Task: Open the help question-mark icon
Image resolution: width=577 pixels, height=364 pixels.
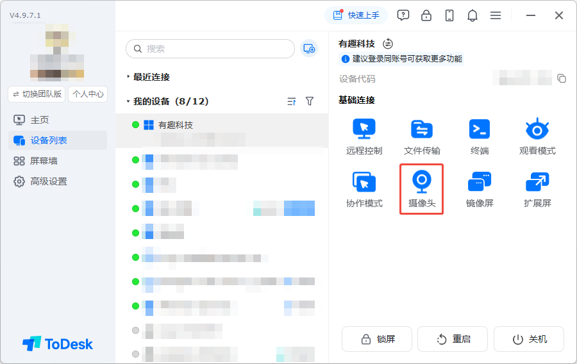Action: [403, 15]
